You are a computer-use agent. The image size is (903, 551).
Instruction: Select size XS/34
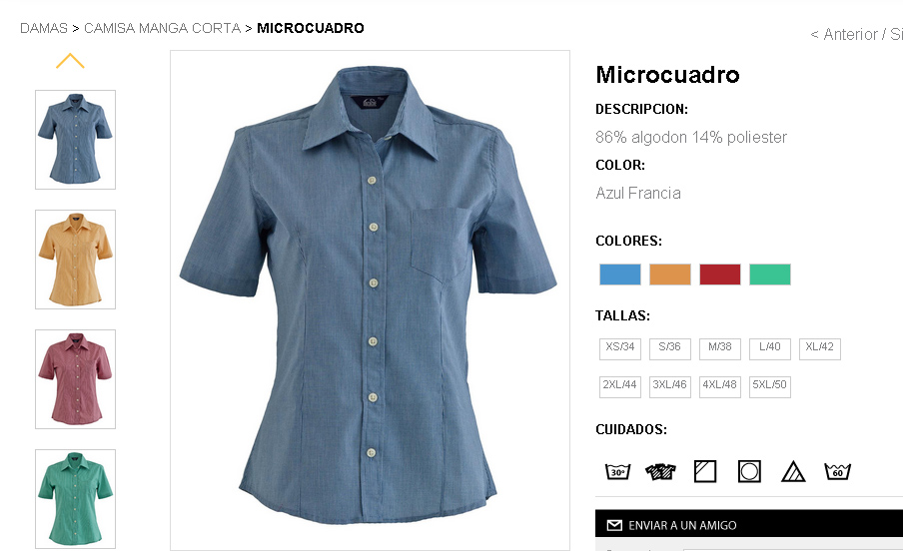[x=620, y=349]
